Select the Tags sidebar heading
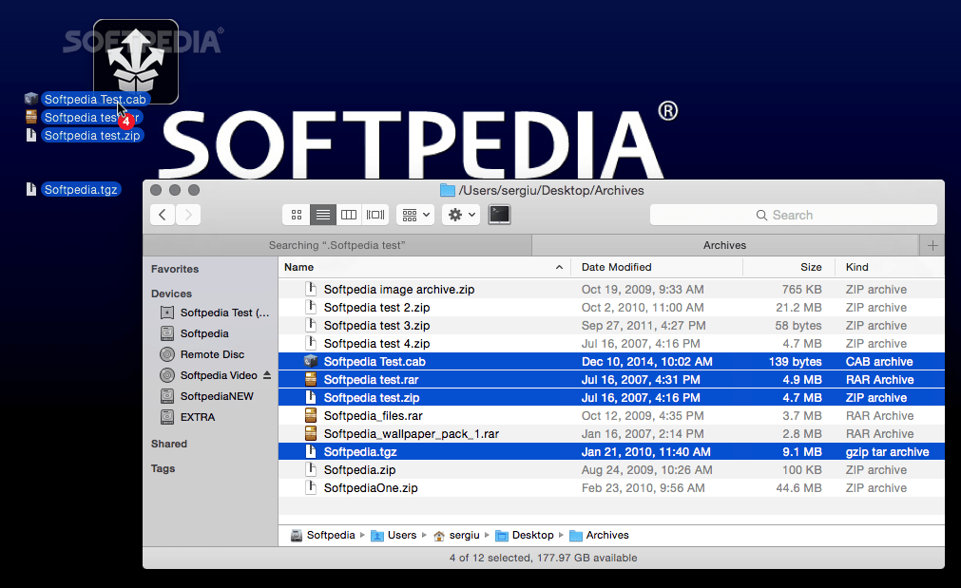This screenshot has height=588, width=961. click(x=163, y=468)
